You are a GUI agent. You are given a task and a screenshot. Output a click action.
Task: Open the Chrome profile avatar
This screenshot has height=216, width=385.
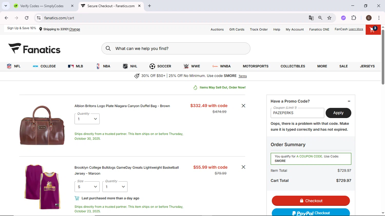coord(369,18)
